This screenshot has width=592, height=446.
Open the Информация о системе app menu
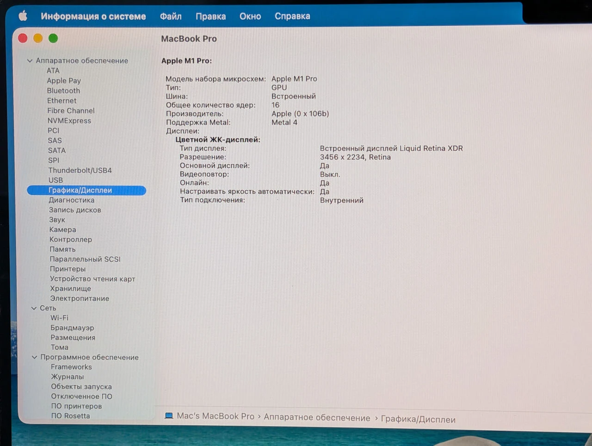pos(93,16)
